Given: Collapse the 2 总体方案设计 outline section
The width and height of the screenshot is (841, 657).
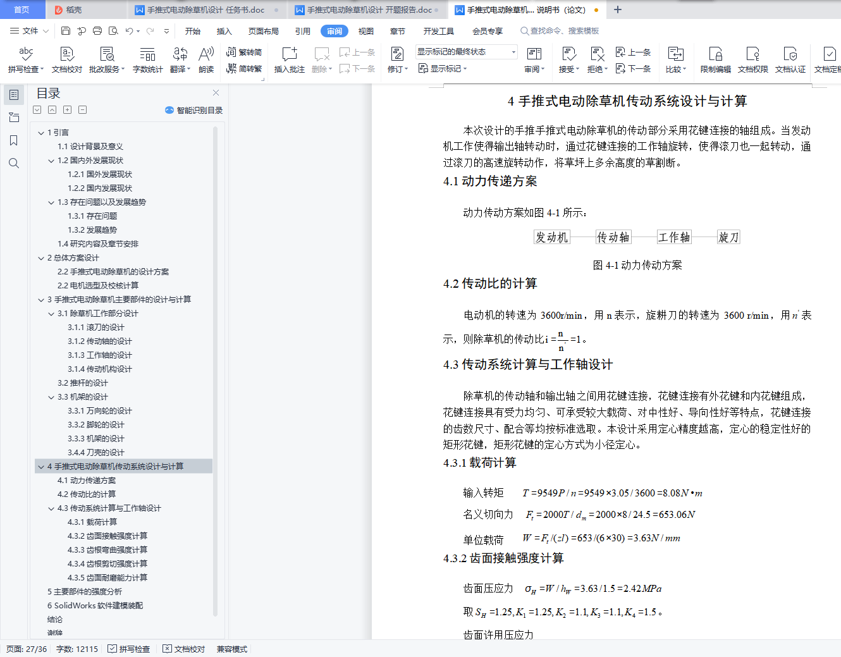Looking at the screenshot, I should [x=41, y=258].
